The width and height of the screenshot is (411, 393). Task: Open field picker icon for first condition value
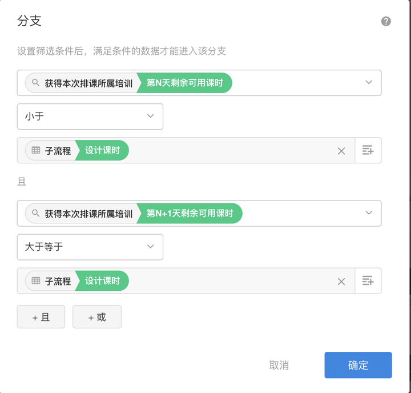(x=368, y=151)
